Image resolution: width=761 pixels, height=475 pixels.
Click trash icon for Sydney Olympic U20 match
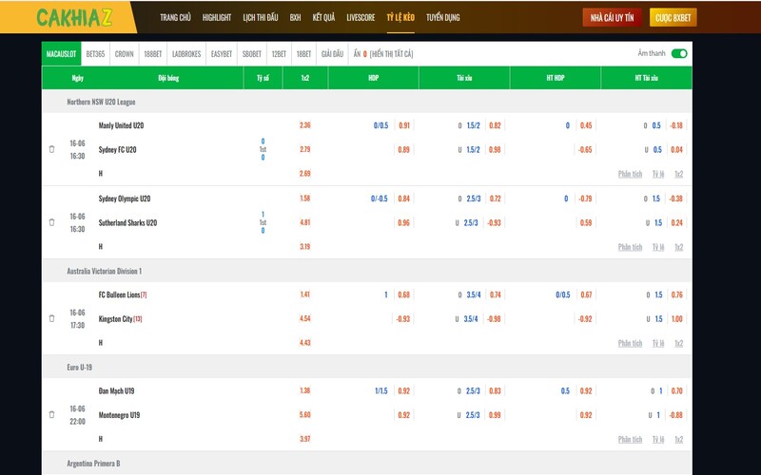[51, 222]
